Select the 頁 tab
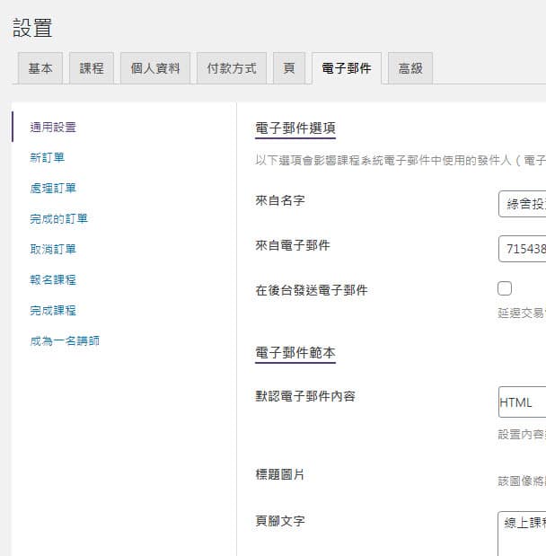Viewport: 546px width, 556px height. point(288,68)
